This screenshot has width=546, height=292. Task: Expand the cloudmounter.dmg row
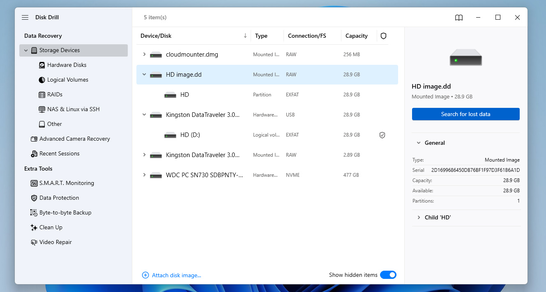[144, 55]
